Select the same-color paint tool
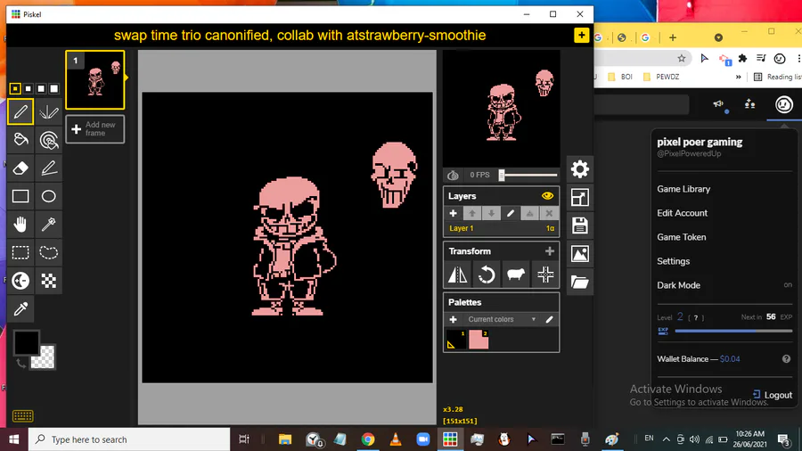 (x=49, y=140)
